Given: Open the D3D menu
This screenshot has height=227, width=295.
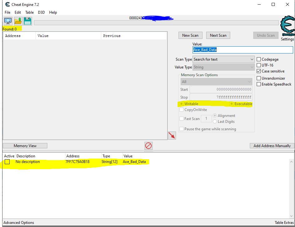Looking at the screenshot, I should point(42,12).
